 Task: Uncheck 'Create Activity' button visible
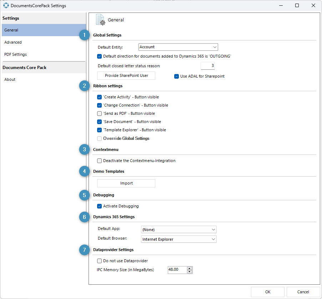coord(99,97)
